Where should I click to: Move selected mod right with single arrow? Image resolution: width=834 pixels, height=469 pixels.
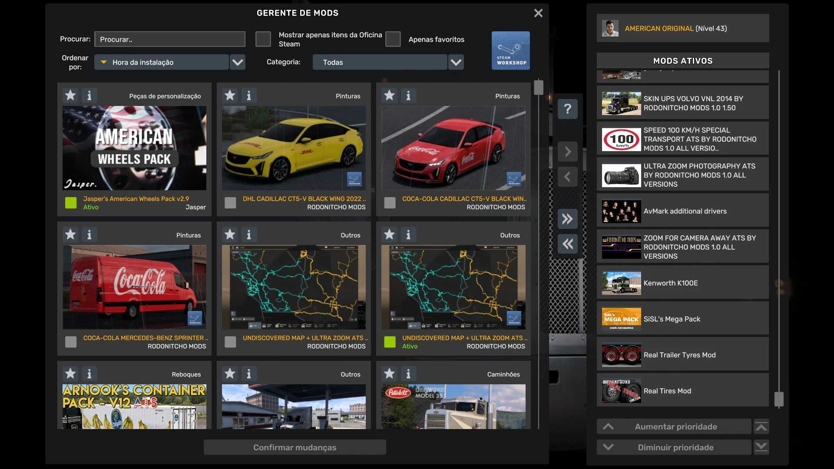(x=567, y=152)
